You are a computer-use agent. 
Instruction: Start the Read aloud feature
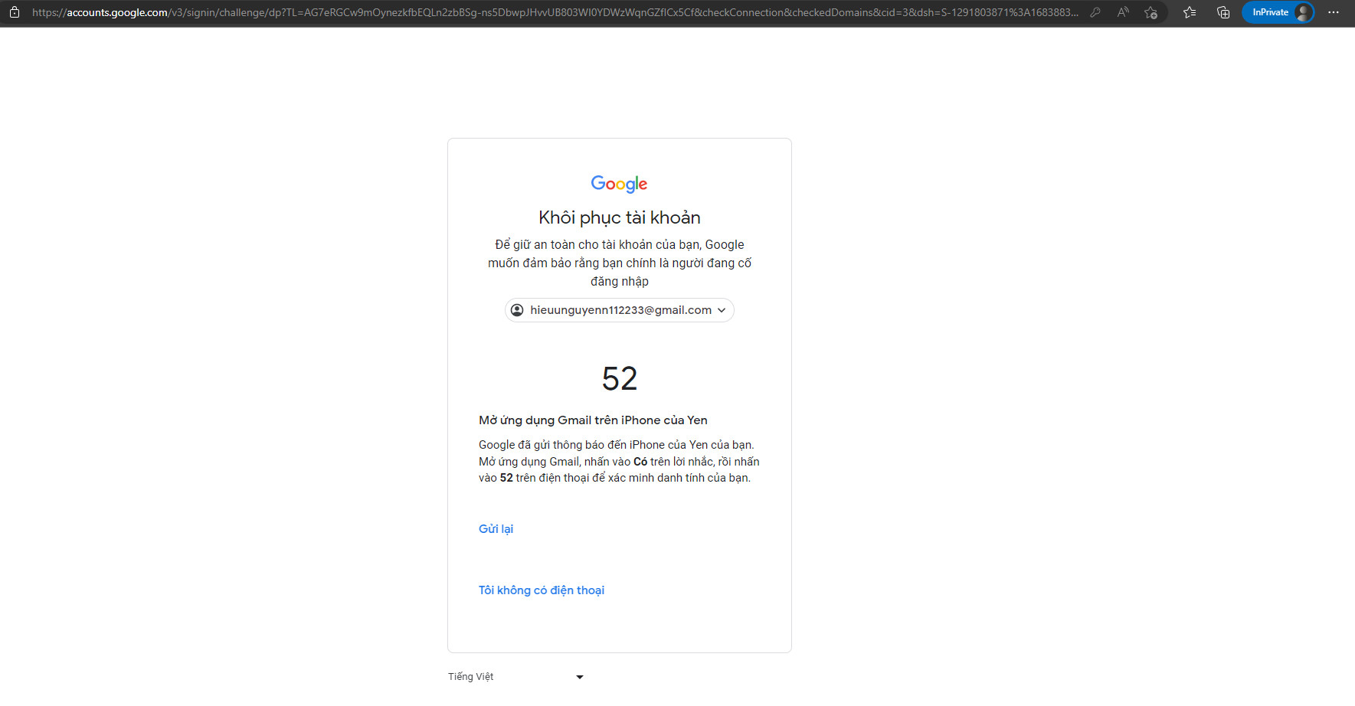click(x=1123, y=12)
